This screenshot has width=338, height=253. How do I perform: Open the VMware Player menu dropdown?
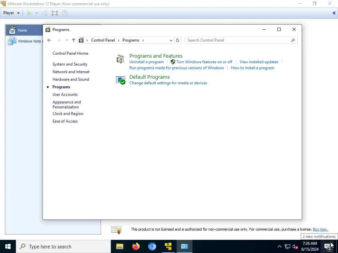[12, 13]
